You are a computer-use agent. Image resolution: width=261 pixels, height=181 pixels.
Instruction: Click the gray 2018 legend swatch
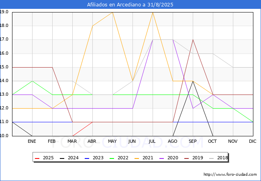pos(211,158)
